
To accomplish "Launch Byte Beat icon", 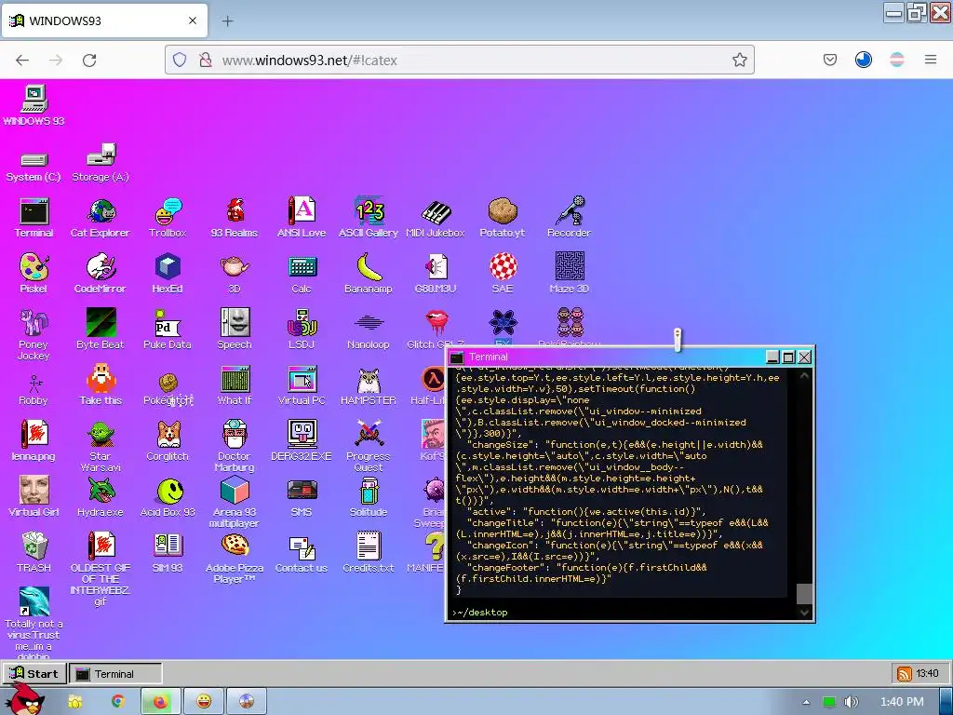I will point(101,329).
